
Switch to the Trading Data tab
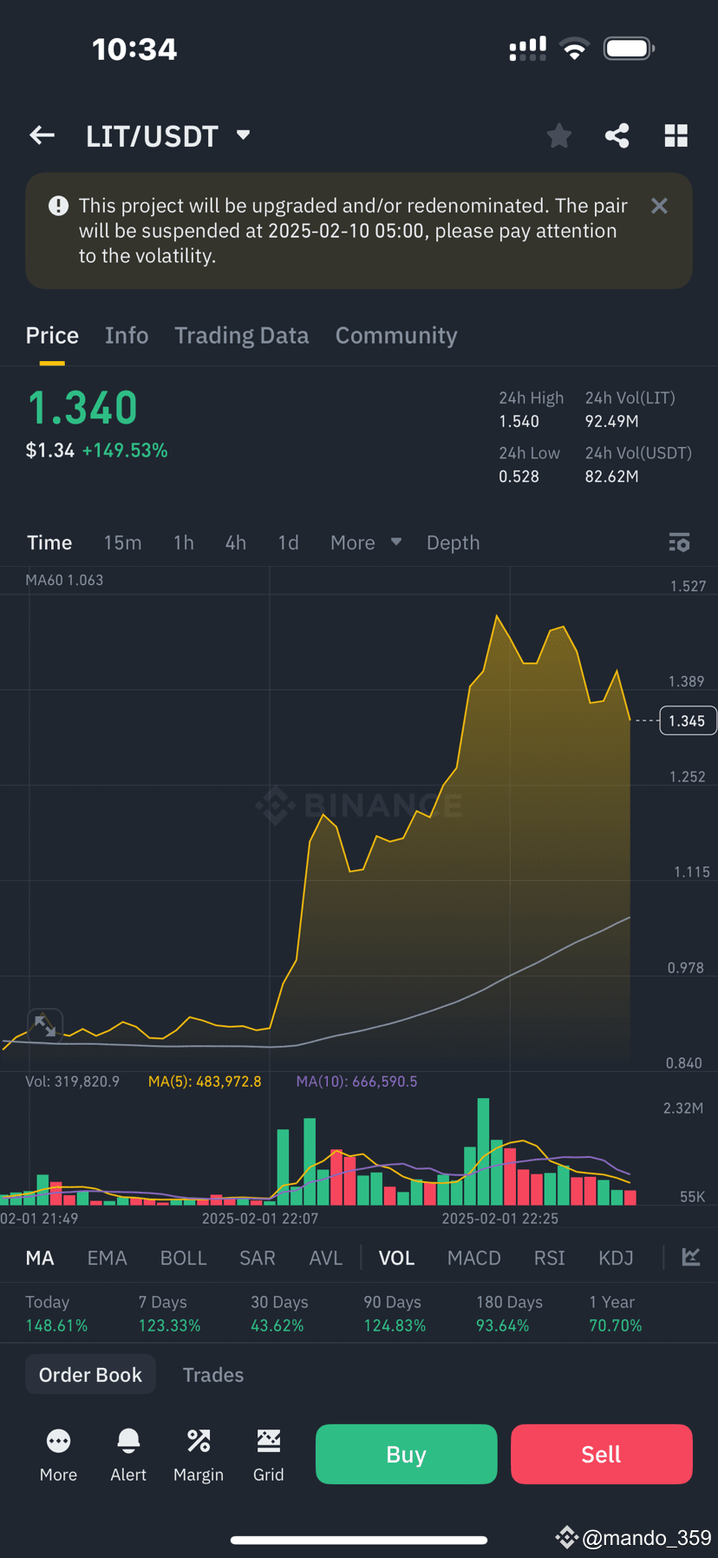(242, 336)
